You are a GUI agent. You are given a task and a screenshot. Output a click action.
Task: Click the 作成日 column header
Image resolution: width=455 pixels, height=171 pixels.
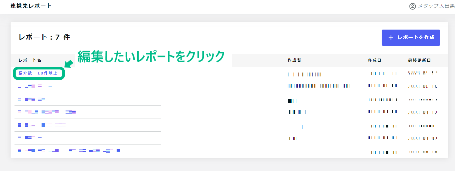[375, 60]
